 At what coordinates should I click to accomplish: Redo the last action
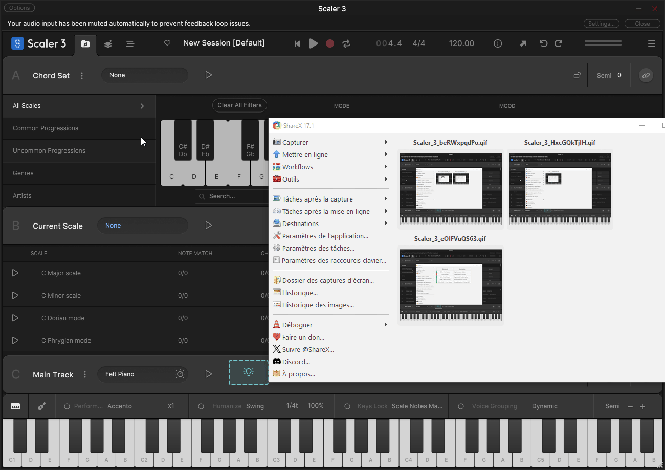(559, 44)
